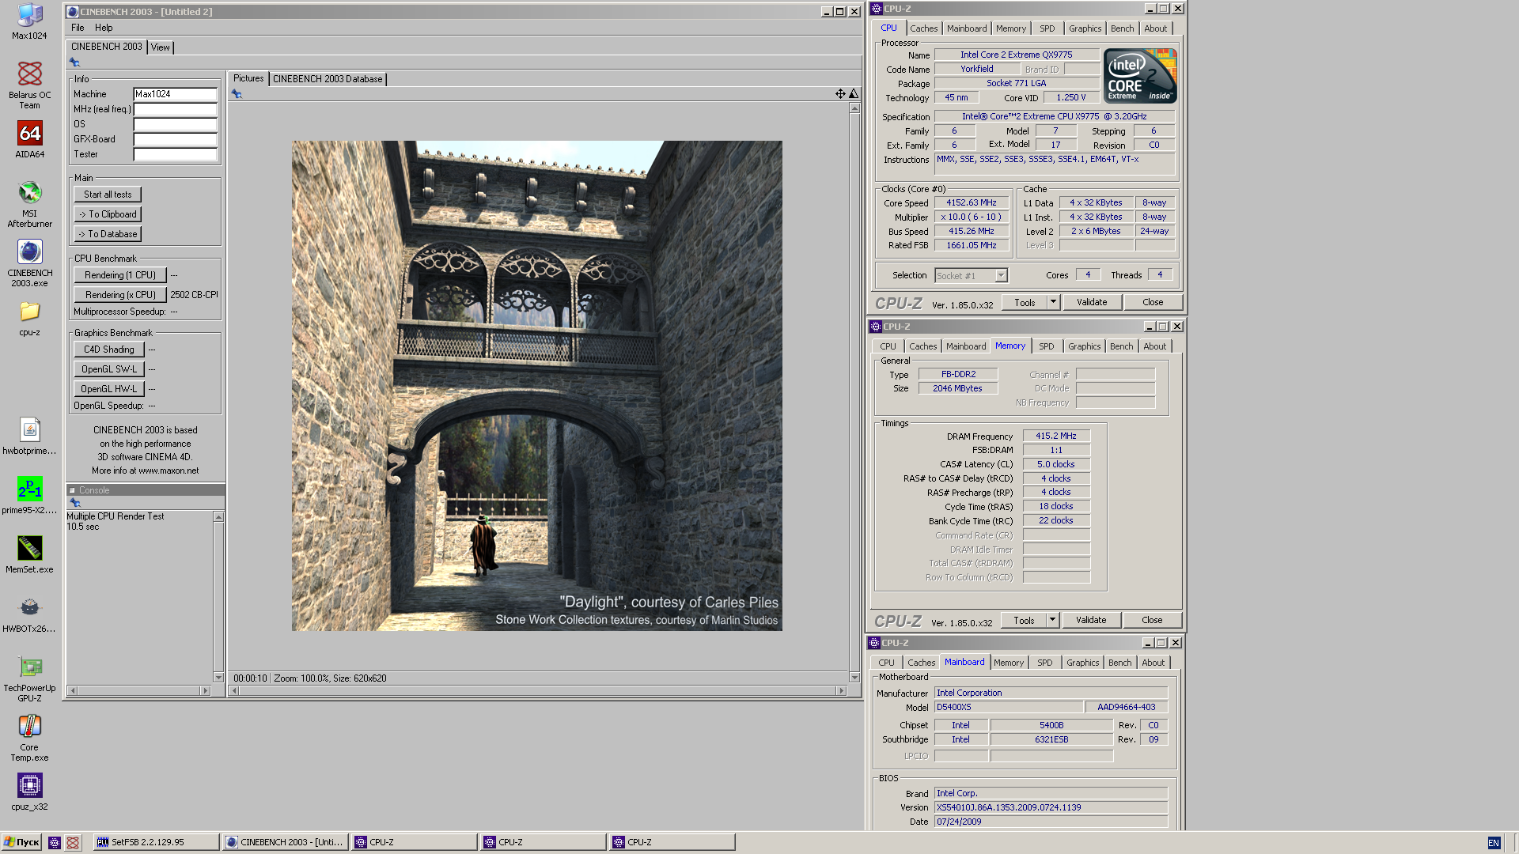Viewport: 1519px width, 854px height.
Task: Launch HWBOTx265 desktop icon
Action: (x=29, y=614)
